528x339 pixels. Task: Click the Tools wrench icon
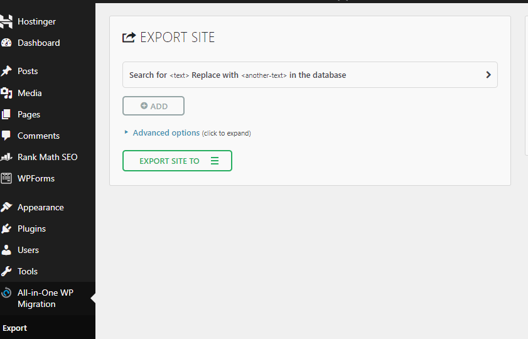click(6, 271)
